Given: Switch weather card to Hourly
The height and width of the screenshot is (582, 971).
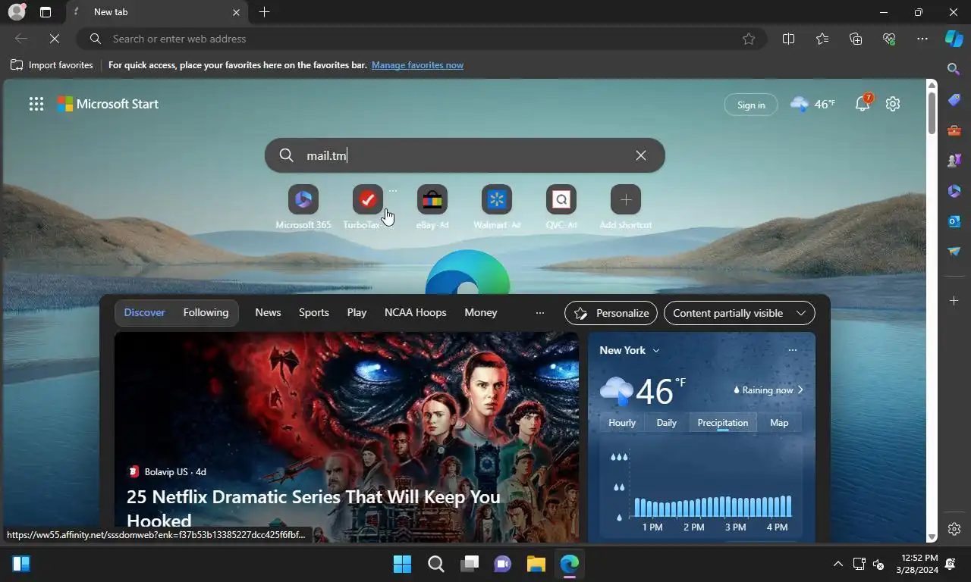Looking at the screenshot, I should (622, 423).
